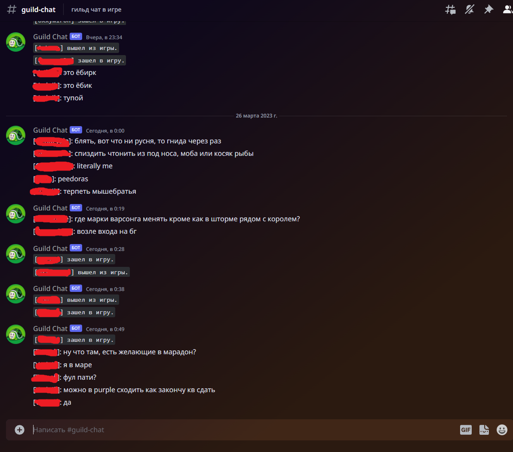Click the channel hashtag icon
The image size is (513, 452).
point(12,9)
